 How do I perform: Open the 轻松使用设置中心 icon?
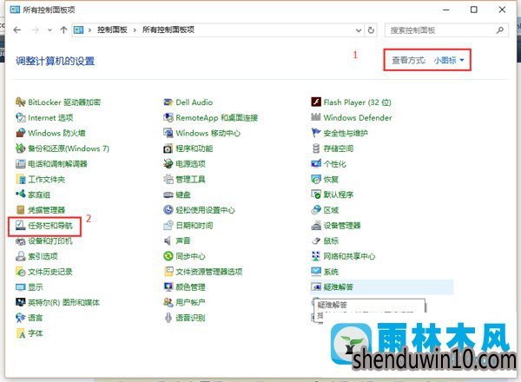tap(168, 210)
